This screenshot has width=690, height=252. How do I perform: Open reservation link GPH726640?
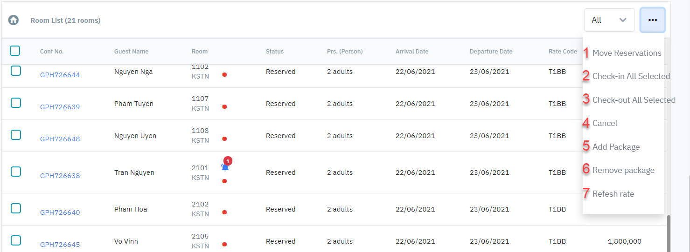(60, 212)
